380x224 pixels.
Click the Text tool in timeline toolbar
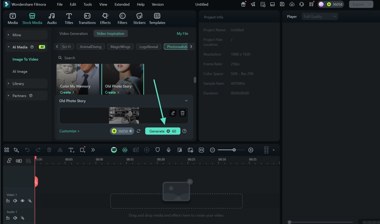click(71, 150)
